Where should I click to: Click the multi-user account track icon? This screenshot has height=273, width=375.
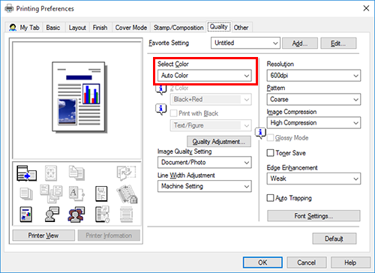pyautogui.click(x=76, y=214)
